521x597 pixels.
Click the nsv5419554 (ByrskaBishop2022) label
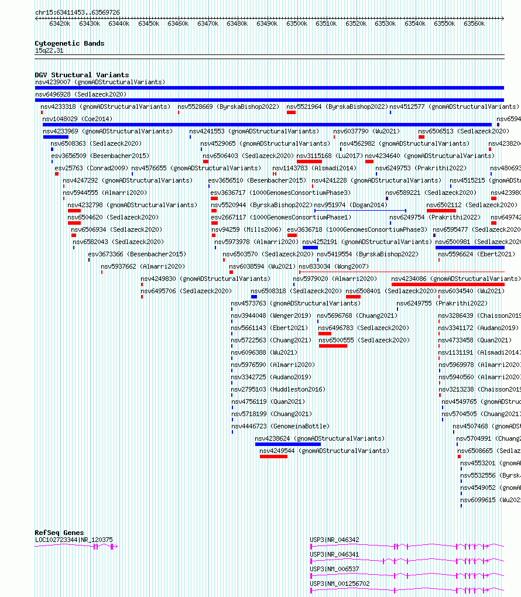pyautogui.click(x=368, y=255)
